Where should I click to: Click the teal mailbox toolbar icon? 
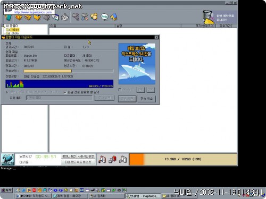8,18
